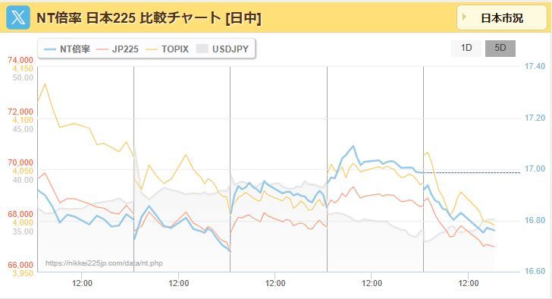Hide the TOPIX series via legend
Image resolution: width=552 pixels, height=299 pixels.
[x=175, y=49]
